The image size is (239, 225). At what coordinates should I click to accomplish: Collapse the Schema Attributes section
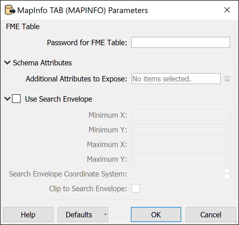click(x=7, y=63)
